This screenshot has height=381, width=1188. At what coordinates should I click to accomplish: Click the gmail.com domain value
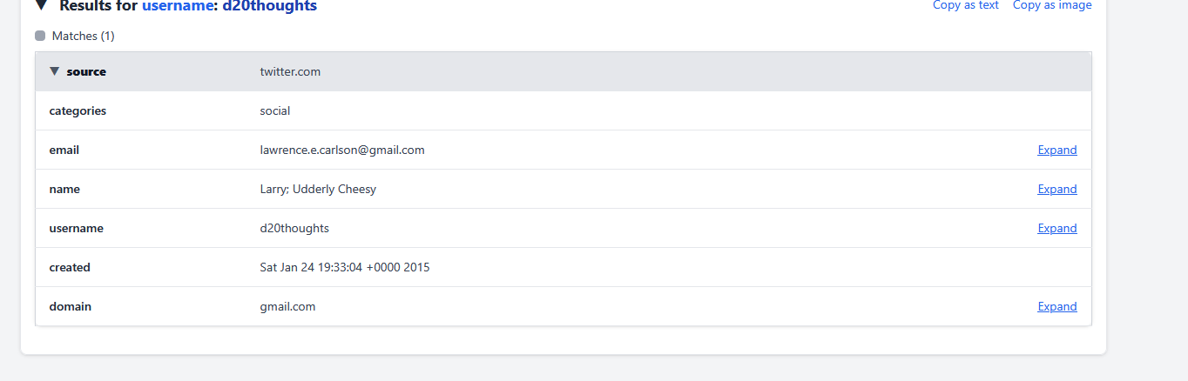[287, 306]
